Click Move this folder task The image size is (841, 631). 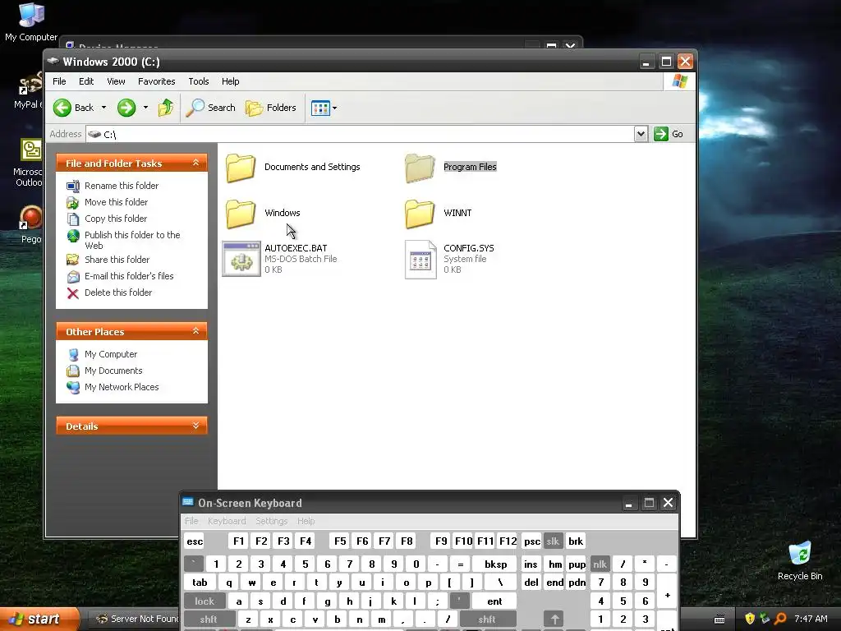(x=116, y=202)
